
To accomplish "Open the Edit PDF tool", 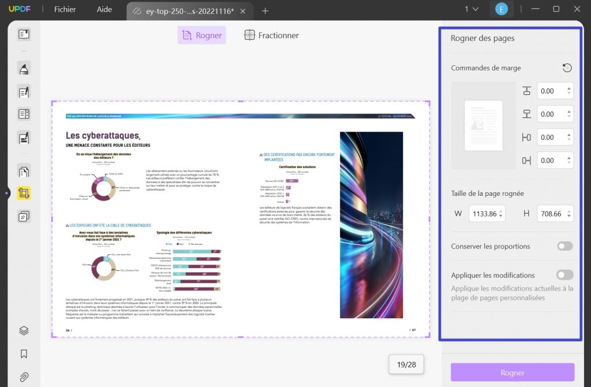I will (24, 92).
